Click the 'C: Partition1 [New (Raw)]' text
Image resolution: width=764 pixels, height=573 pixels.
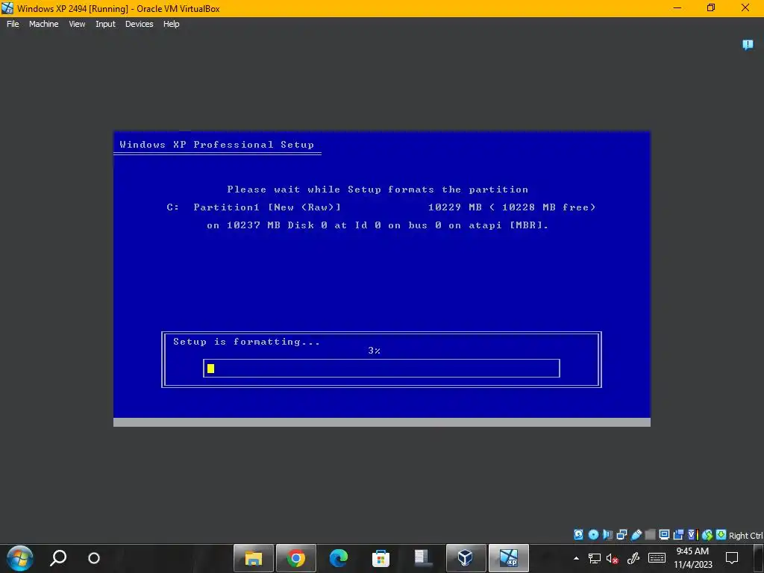click(x=254, y=207)
